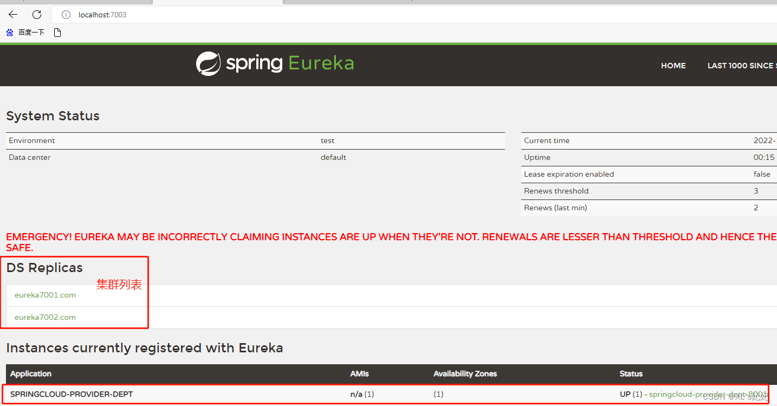
Task: Select the test environment value
Action: tap(327, 140)
